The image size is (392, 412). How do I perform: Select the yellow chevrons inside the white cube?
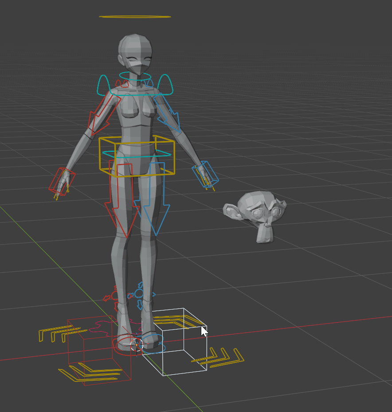pyautogui.click(x=178, y=322)
